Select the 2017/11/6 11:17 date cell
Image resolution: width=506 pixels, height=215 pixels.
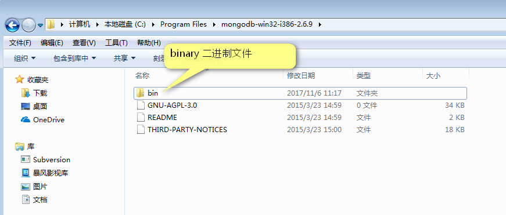(x=314, y=93)
